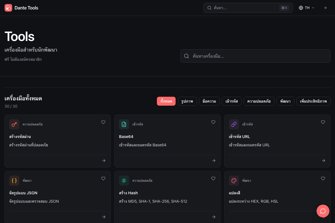Toggle the light/dark theme sun icon
The height and width of the screenshot is (223, 335).
click(325, 8)
